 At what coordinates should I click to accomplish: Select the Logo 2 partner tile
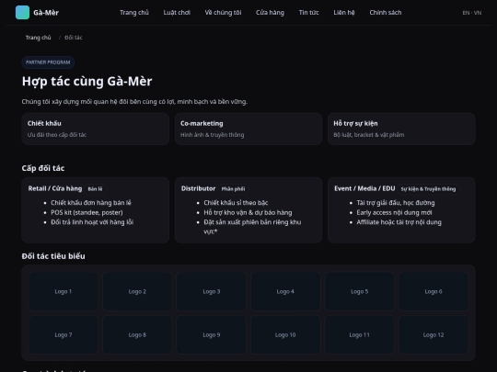point(137,292)
